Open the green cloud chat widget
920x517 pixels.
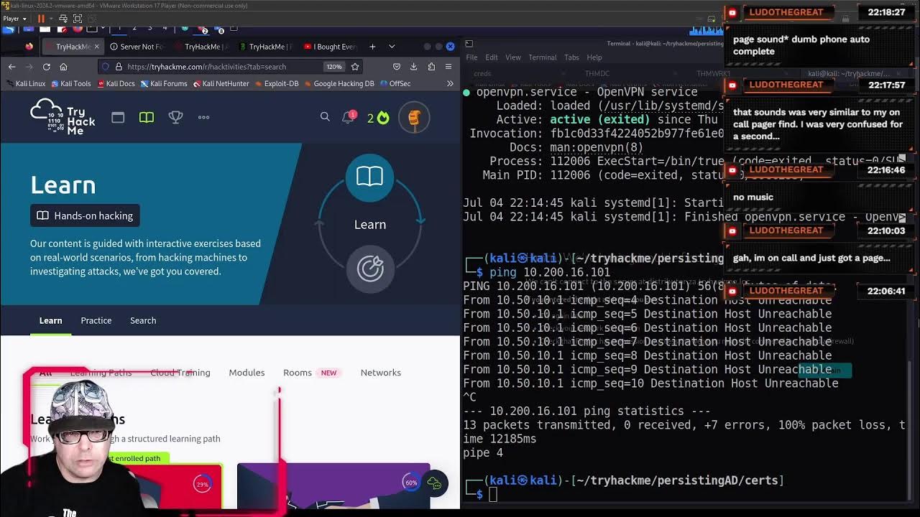(x=434, y=483)
